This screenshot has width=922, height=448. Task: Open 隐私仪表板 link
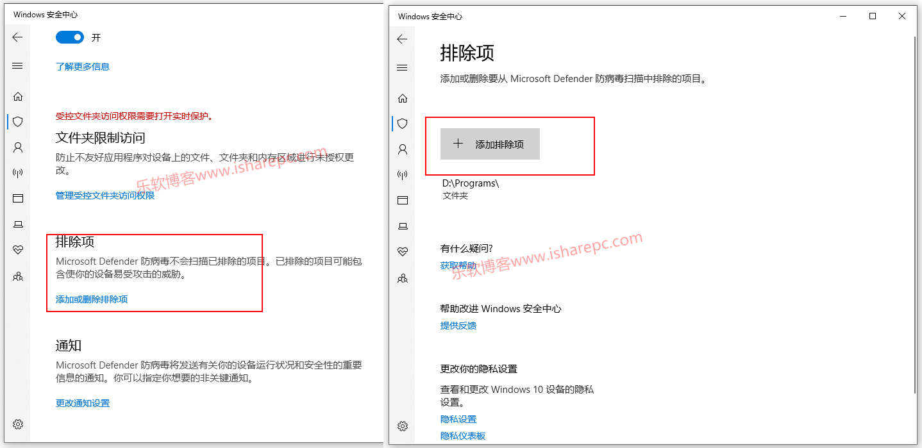pyautogui.click(x=463, y=436)
